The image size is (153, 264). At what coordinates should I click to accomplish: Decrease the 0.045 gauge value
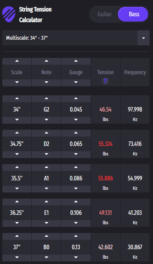tap(76, 120)
